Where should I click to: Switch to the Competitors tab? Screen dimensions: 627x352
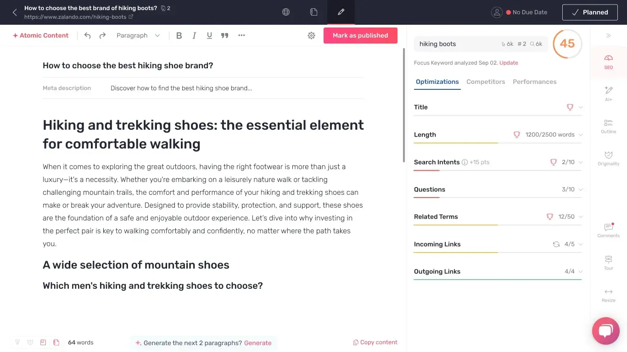pos(486,82)
